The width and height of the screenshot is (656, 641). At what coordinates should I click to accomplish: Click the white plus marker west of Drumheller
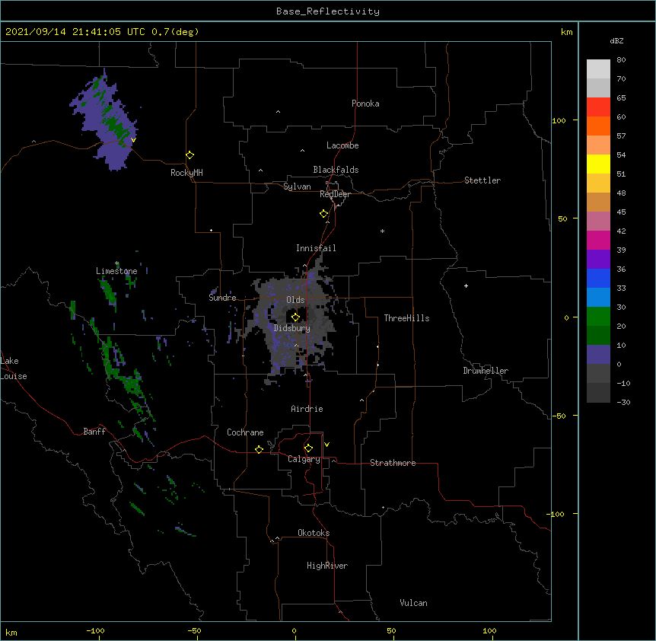point(466,285)
